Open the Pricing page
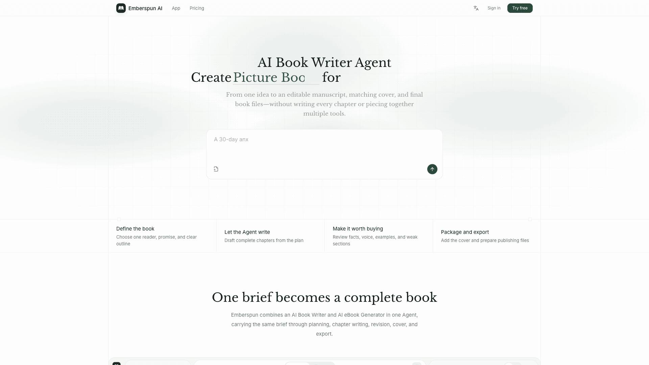 point(197,8)
